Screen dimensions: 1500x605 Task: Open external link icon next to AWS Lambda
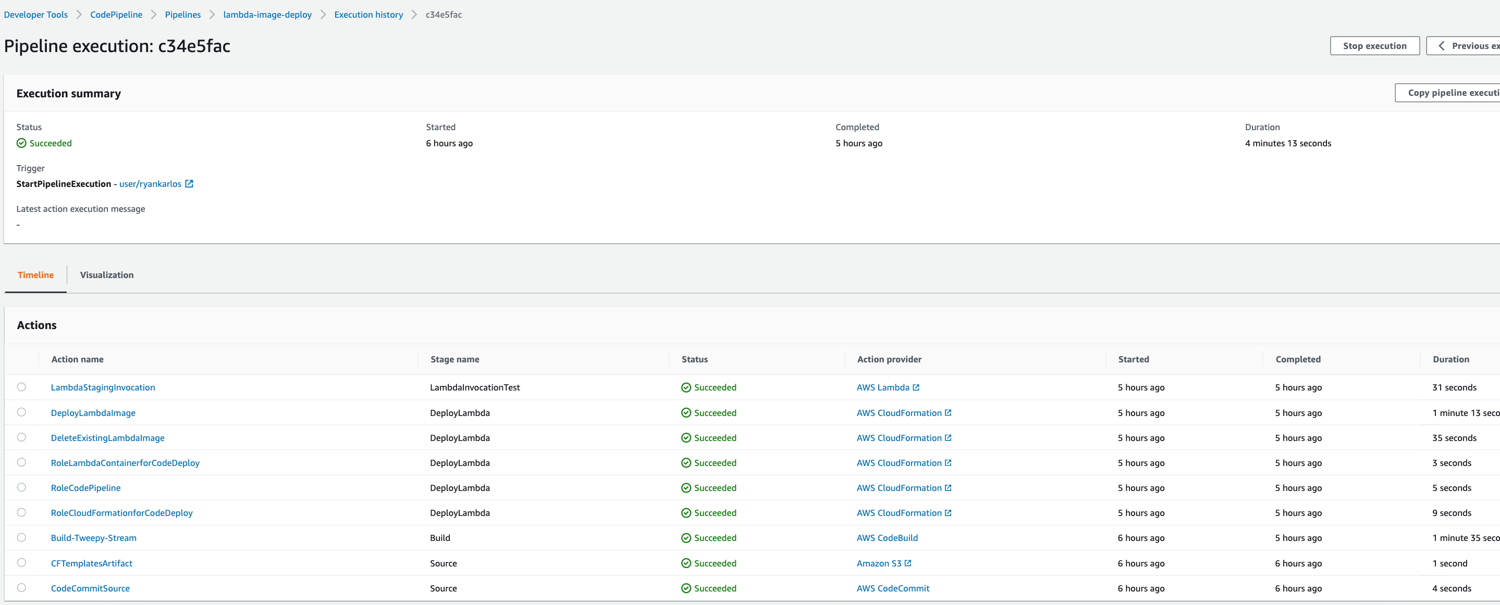916,387
